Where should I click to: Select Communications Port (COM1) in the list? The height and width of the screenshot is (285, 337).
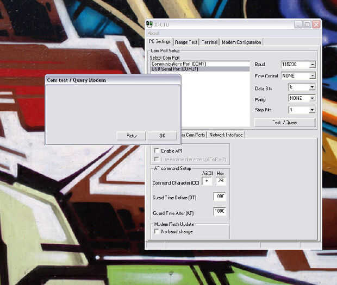coord(200,64)
